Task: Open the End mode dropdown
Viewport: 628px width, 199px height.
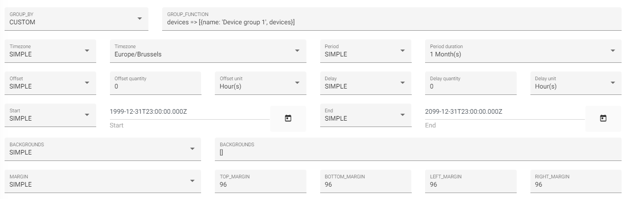Action: pyautogui.click(x=365, y=115)
